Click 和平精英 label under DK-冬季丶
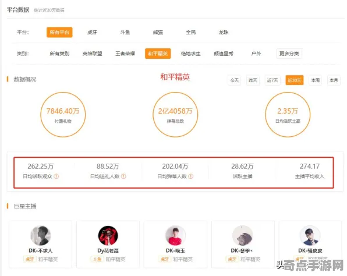This screenshot has height=276, width=347. pos(250,259)
